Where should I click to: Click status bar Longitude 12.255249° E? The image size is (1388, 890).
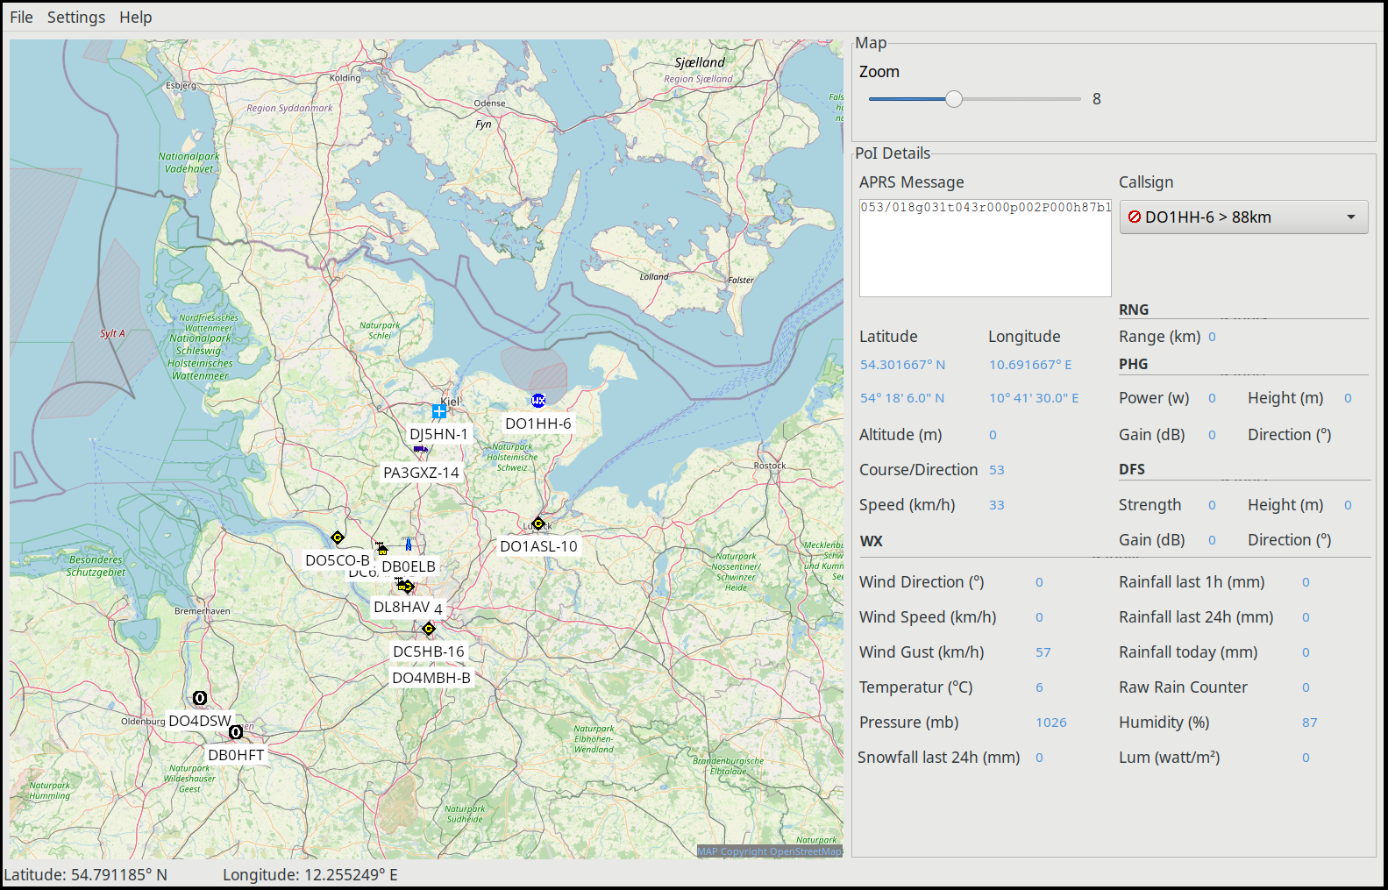coord(310,875)
